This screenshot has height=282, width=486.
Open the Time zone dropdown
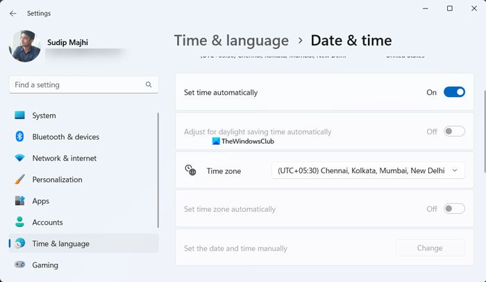pos(368,170)
